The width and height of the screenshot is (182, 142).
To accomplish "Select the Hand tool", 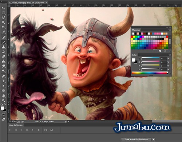I will click(x=3, y=96).
